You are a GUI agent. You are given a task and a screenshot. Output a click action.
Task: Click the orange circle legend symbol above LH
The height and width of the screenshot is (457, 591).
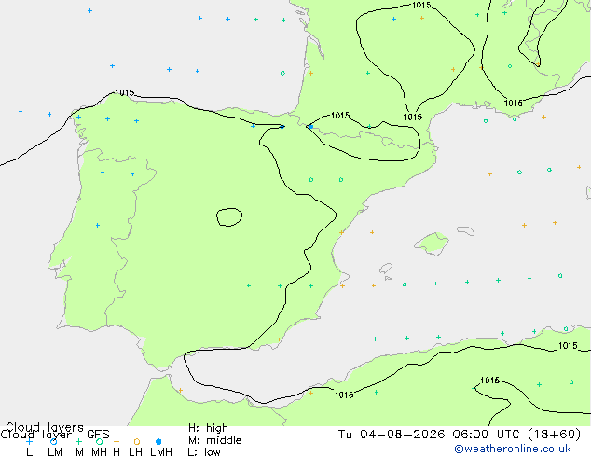click(x=137, y=441)
